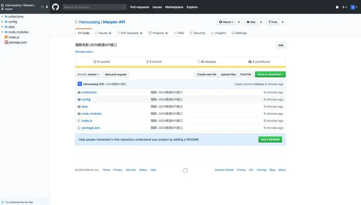361x205 pixels.
Task: Switch to the repository Security tab
Action: coord(198,33)
